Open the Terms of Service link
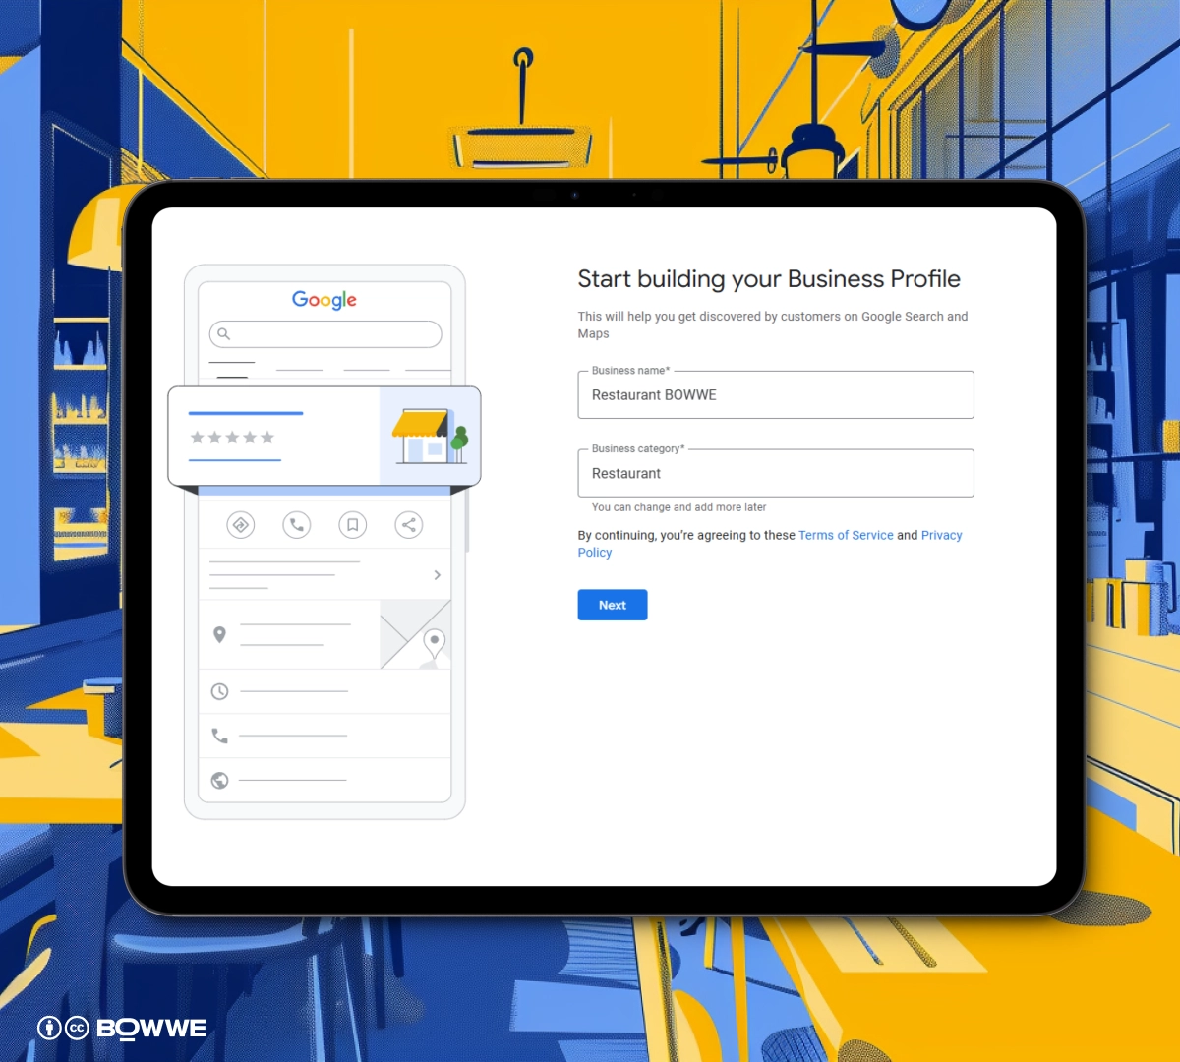Viewport: 1180px width, 1062px height. point(846,535)
